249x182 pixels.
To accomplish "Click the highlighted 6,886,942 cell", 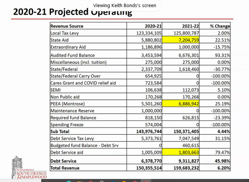I will (181, 103).
